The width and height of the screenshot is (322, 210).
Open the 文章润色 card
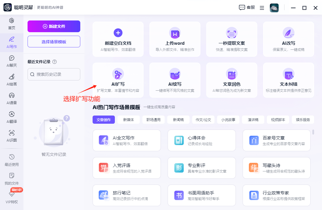[x=232, y=80]
